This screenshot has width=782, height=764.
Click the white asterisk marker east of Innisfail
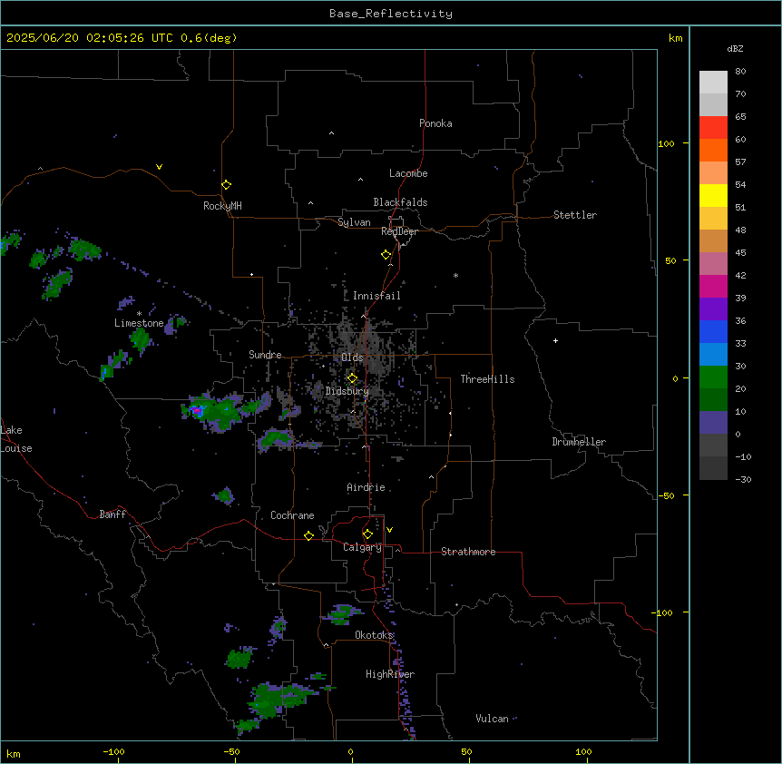(x=455, y=275)
